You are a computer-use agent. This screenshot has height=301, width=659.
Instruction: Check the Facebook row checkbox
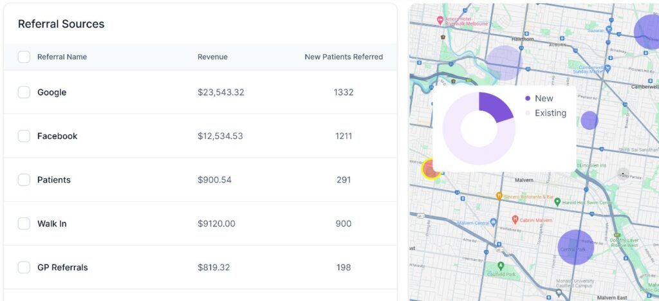coord(24,136)
